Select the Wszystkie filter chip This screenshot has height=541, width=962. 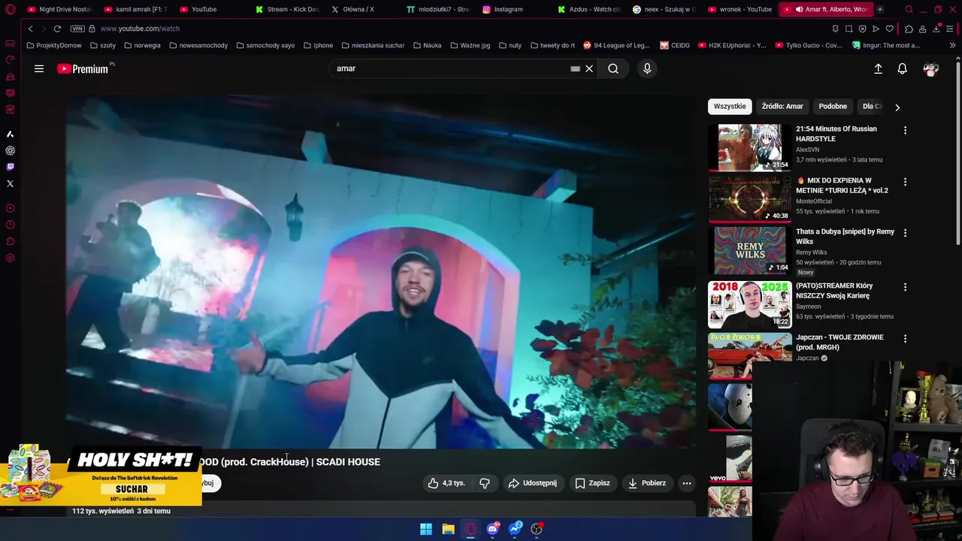click(730, 107)
